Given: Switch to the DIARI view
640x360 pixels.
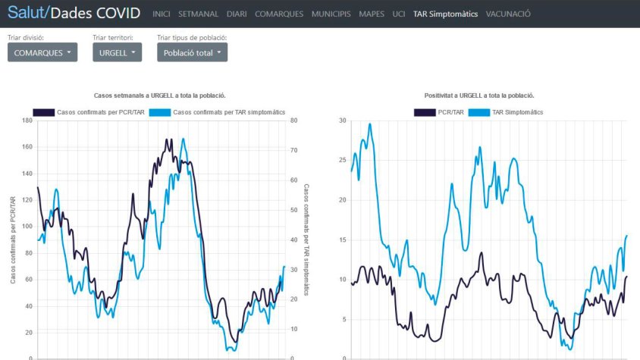Looking at the screenshot, I should coord(235,14).
